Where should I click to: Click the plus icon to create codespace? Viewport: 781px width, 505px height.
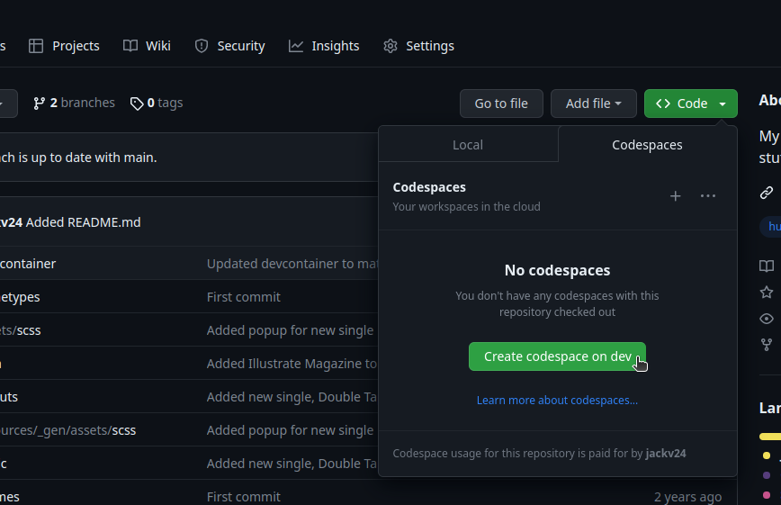click(x=675, y=196)
